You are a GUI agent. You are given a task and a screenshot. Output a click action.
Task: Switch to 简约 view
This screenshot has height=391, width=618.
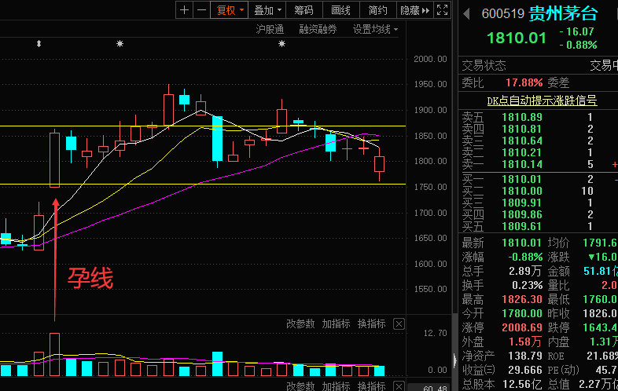click(x=377, y=10)
